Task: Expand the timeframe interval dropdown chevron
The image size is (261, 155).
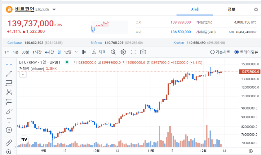Action: (x=76, y=52)
